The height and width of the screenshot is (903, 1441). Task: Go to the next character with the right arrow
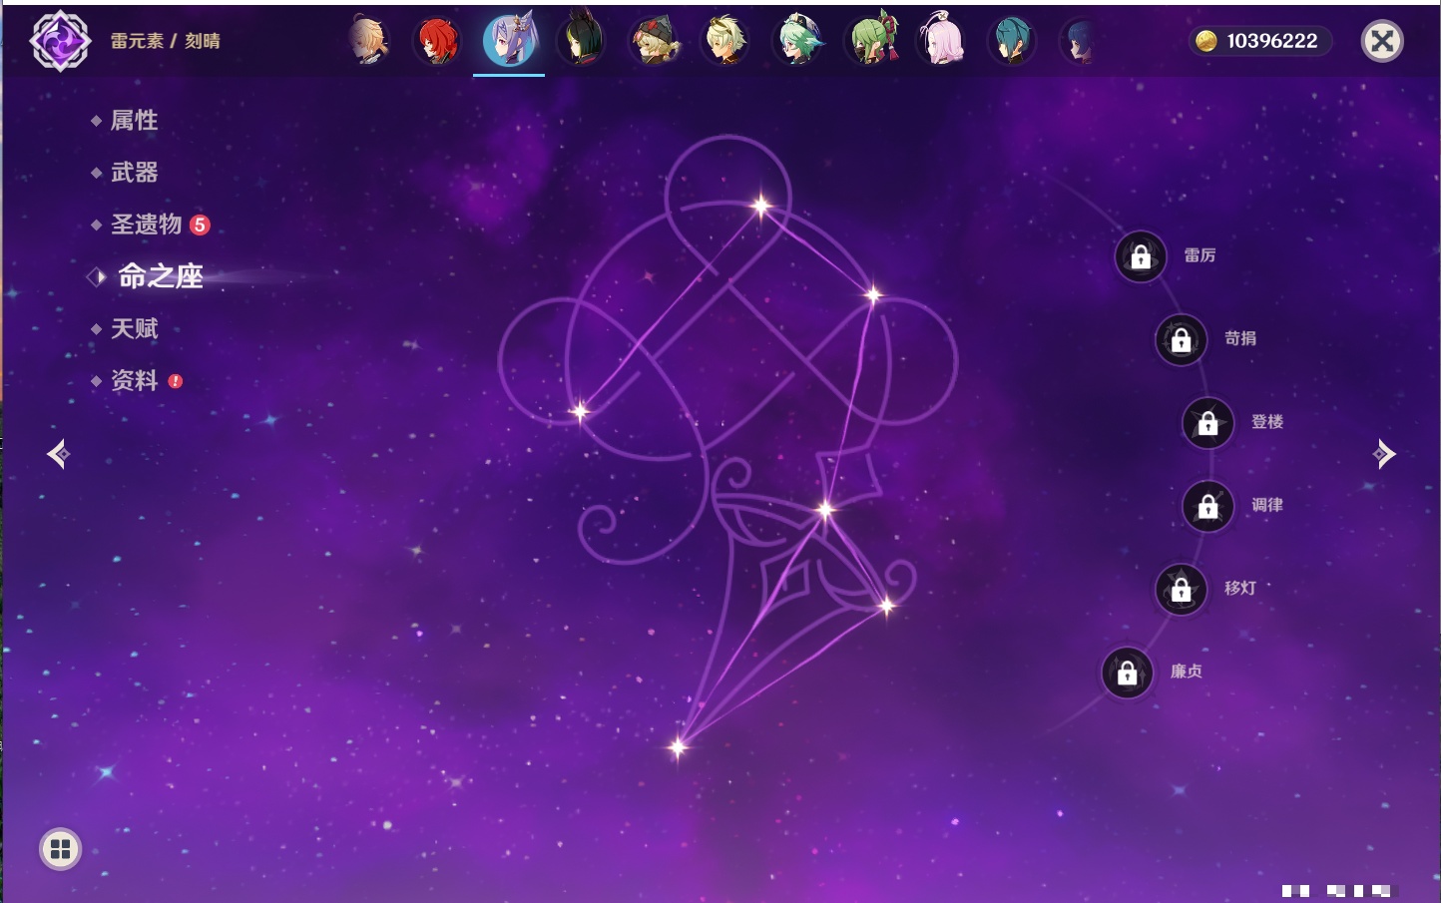click(x=1384, y=454)
